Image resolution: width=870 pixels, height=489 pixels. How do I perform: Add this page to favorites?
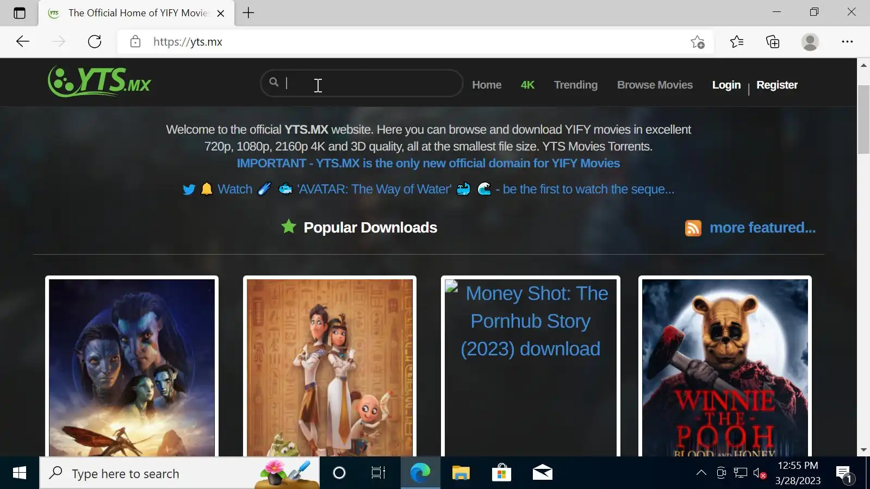pyautogui.click(x=698, y=42)
